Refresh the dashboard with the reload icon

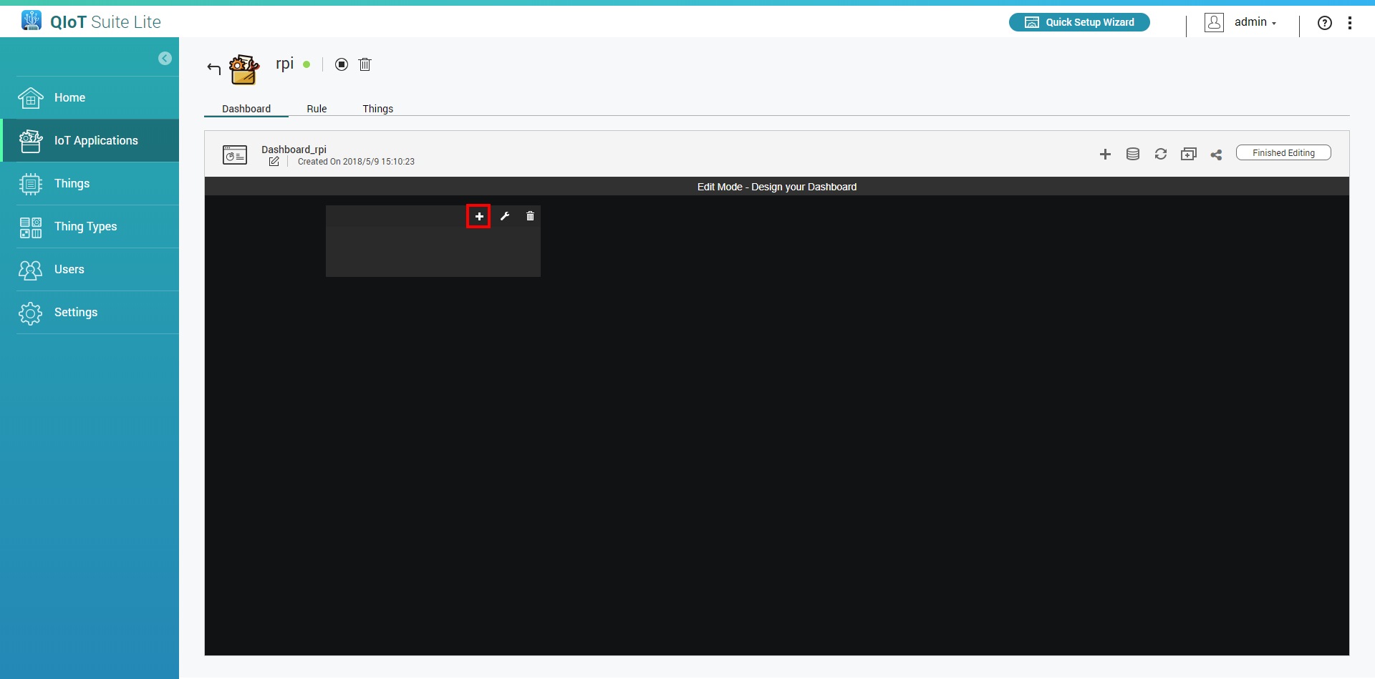(1160, 154)
